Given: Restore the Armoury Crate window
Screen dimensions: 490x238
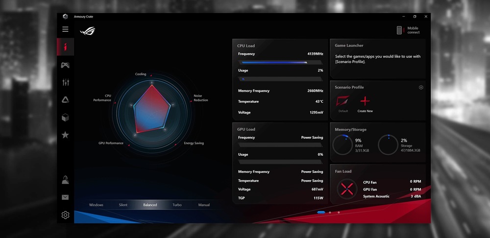Looking at the screenshot, I should pyautogui.click(x=415, y=17).
